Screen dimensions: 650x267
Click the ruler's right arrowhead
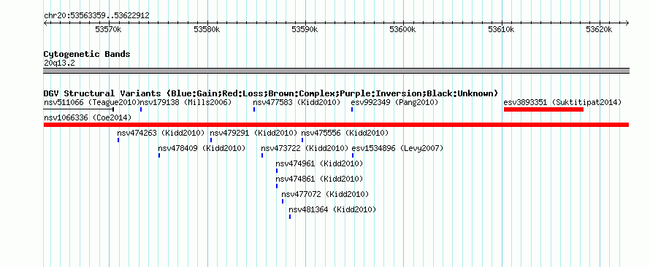(x=627, y=23)
